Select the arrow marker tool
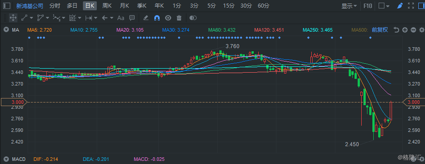425x164 pixels. click(105, 18)
